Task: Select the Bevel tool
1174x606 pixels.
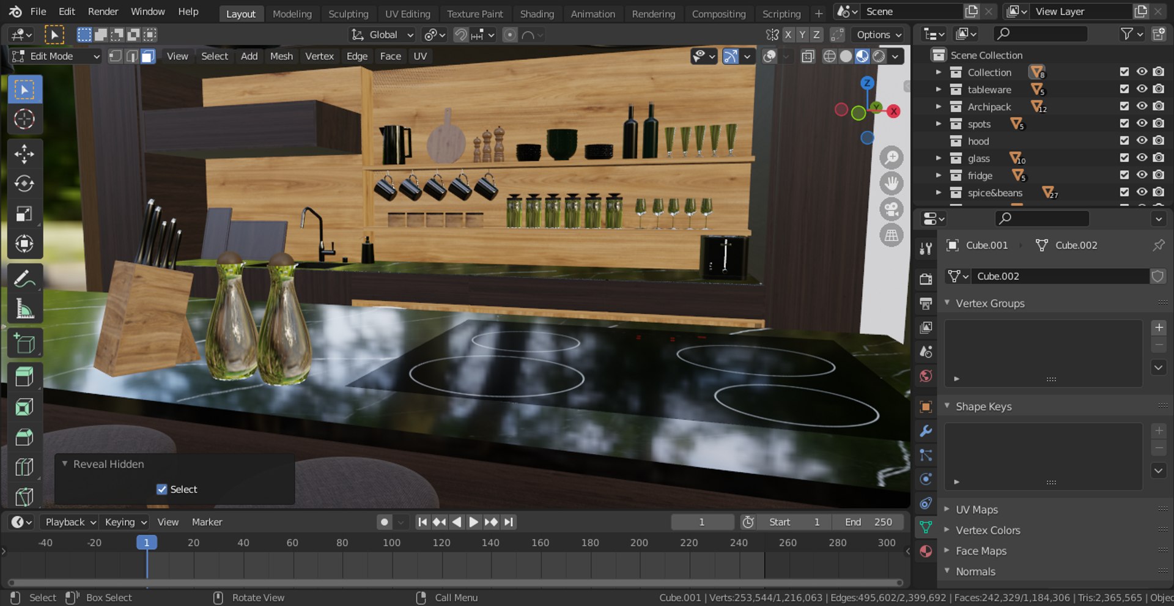Action: point(24,437)
